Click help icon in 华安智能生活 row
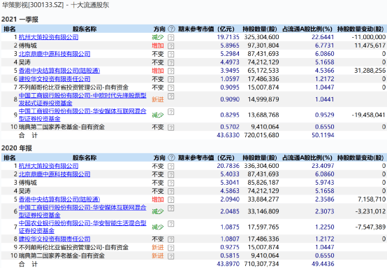387x268 pixels. pos(170,224)
